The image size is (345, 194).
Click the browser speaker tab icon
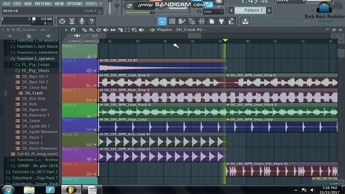click(48, 36)
